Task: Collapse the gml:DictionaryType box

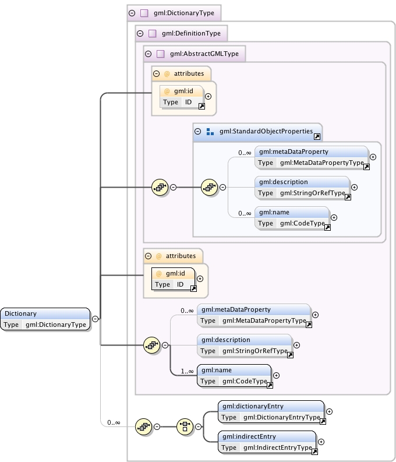Action: click(132, 13)
